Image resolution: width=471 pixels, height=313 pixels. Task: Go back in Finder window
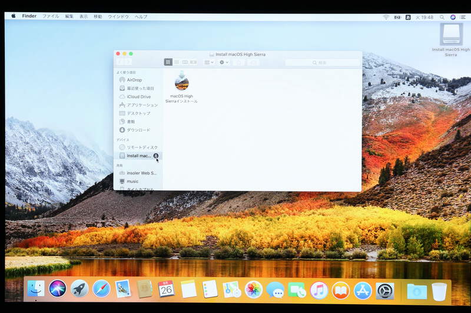click(x=121, y=62)
